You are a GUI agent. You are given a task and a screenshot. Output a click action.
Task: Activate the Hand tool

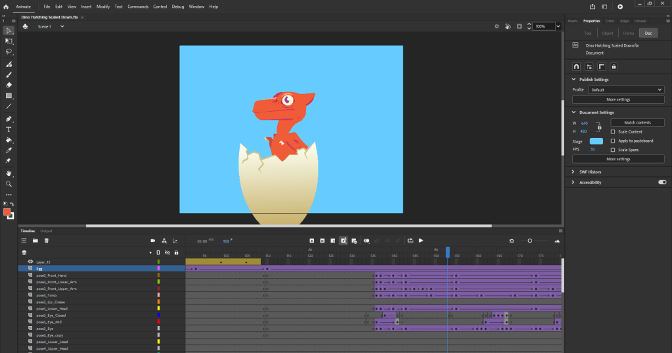(9, 174)
